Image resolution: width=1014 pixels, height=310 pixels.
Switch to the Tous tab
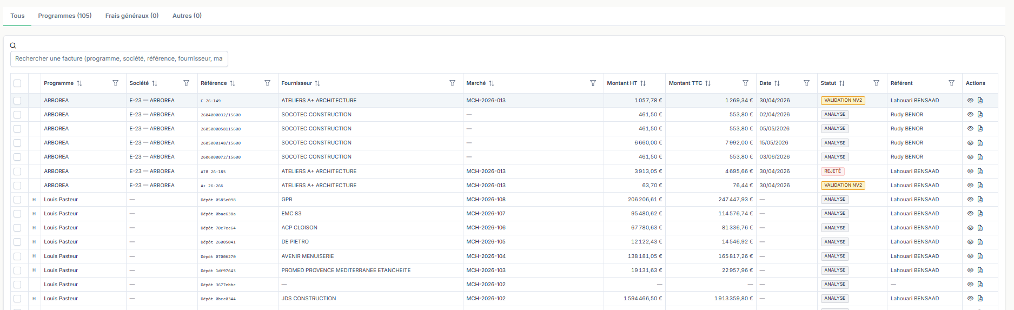click(17, 16)
